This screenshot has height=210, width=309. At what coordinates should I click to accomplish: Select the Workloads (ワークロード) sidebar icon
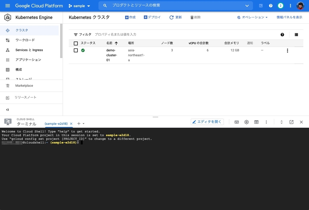pos(7,40)
